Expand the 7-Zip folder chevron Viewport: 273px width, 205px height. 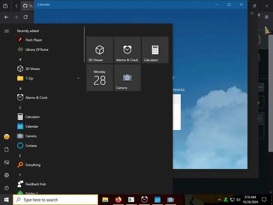click(78, 78)
